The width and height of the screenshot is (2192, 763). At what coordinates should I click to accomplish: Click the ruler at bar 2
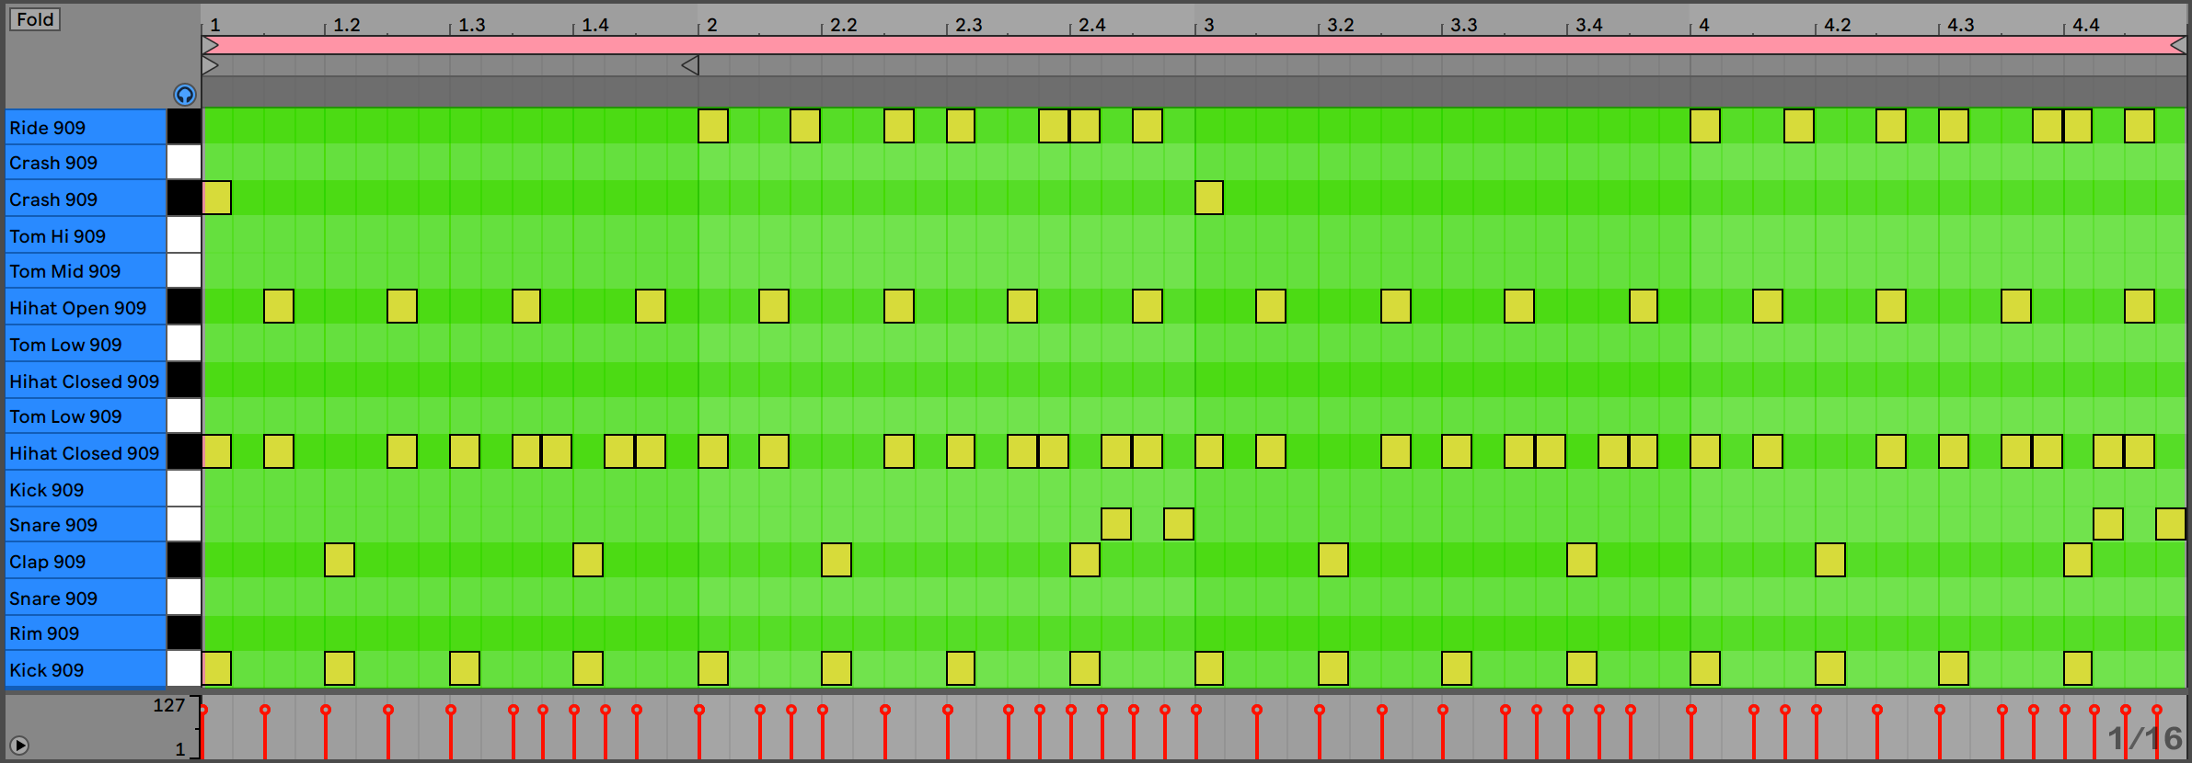(x=711, y=25)
